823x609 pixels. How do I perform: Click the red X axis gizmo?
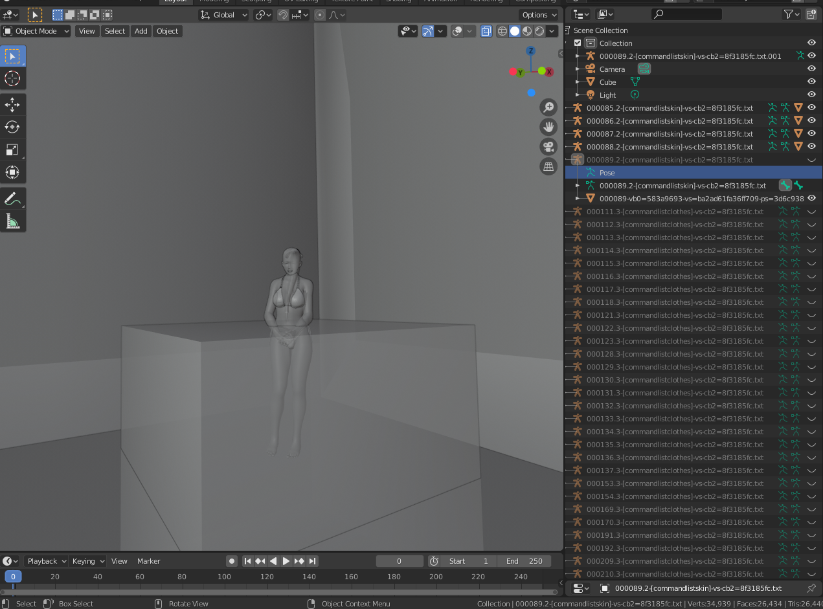(x=549, y=72)
